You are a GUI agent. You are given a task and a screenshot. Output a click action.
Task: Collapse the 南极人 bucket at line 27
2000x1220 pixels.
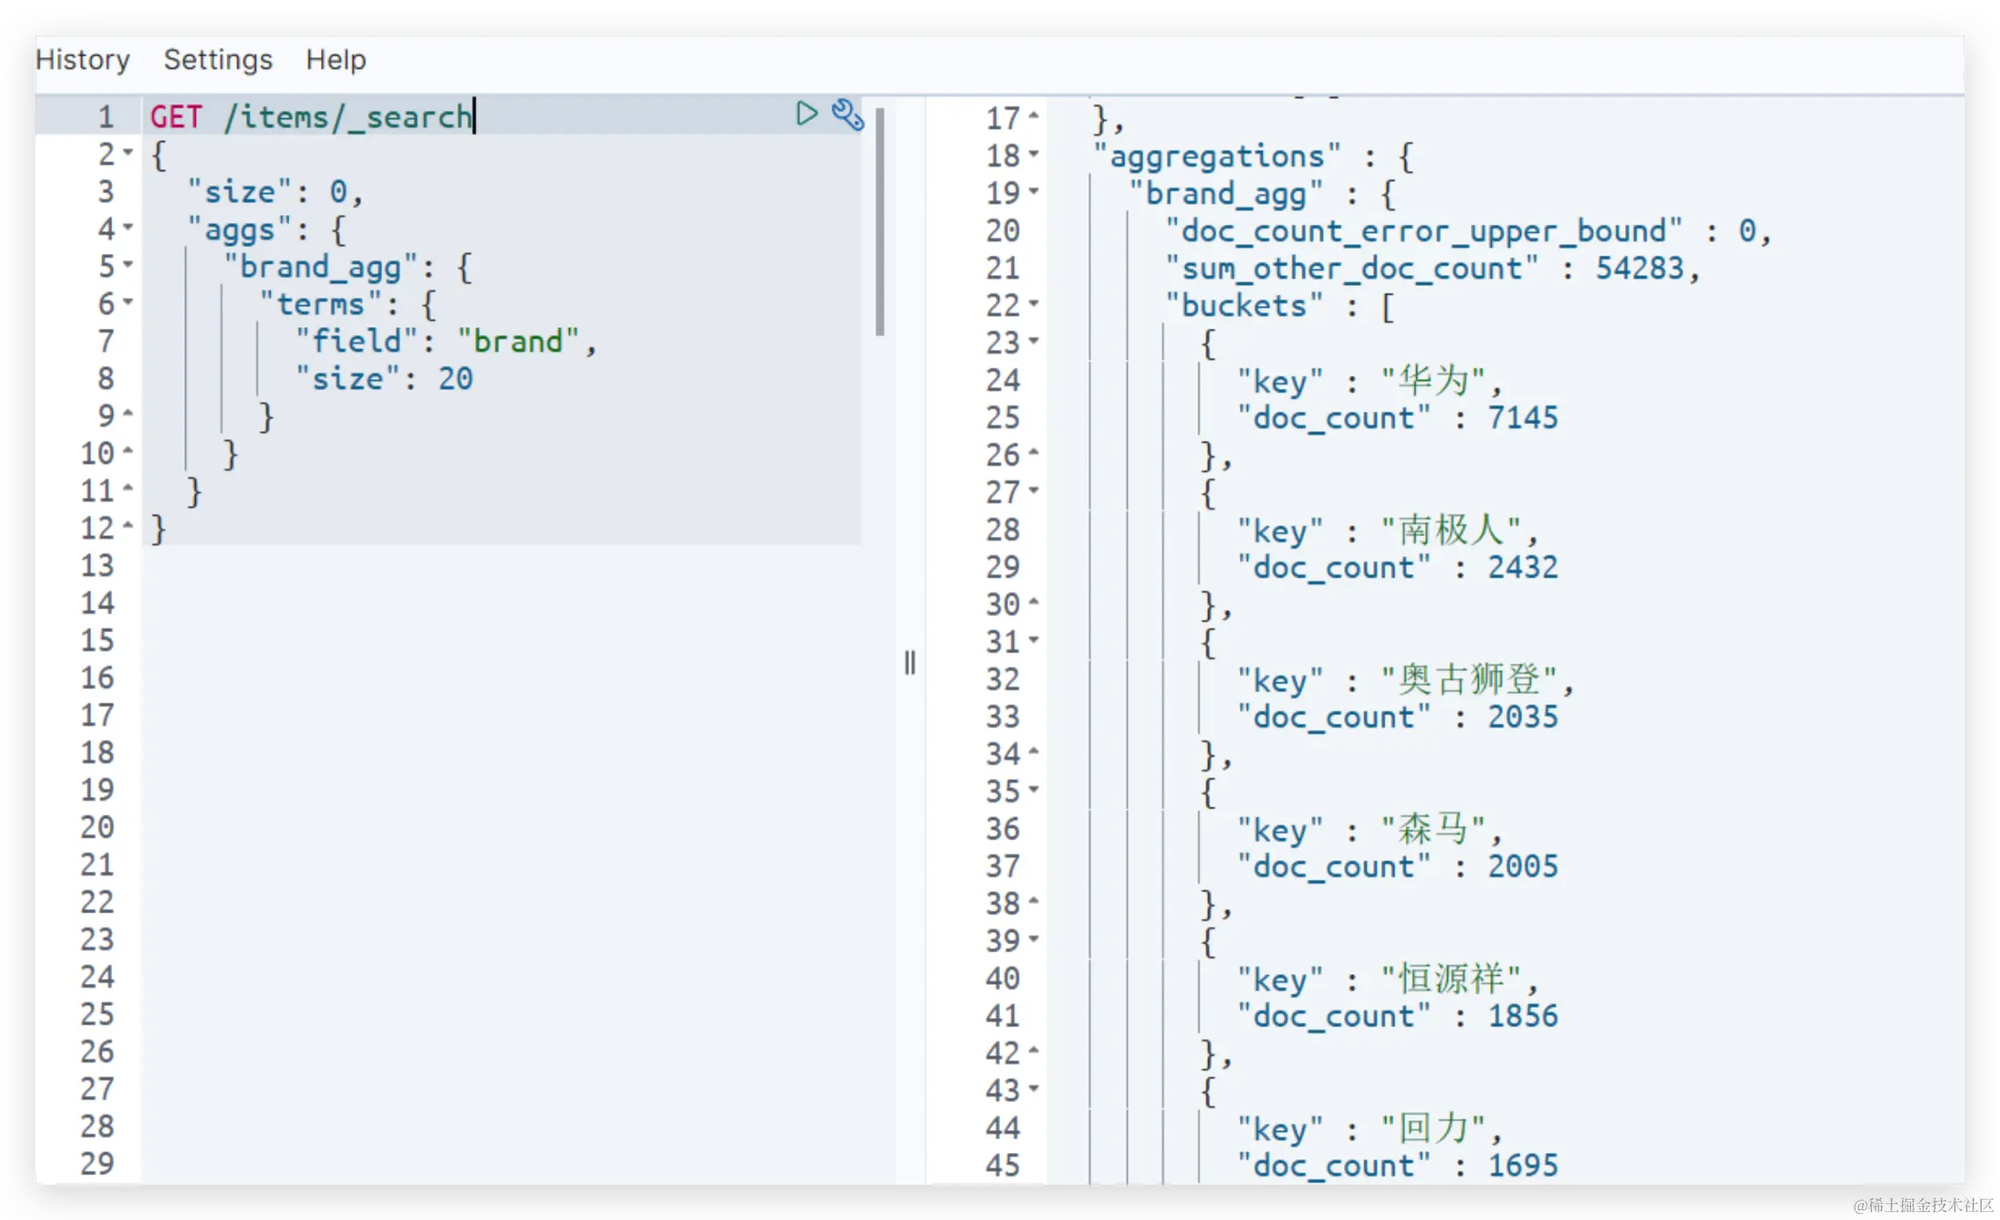pos(1034,491)
